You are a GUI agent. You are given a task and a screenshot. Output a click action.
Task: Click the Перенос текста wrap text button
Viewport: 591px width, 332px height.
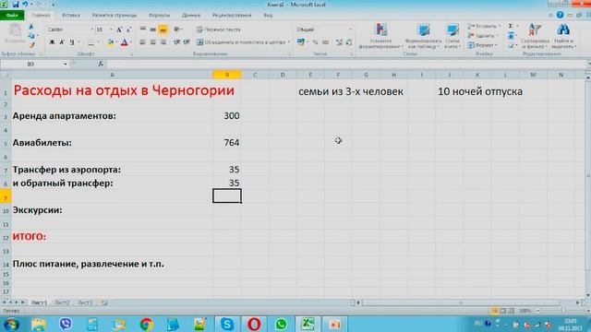point(219,30)
